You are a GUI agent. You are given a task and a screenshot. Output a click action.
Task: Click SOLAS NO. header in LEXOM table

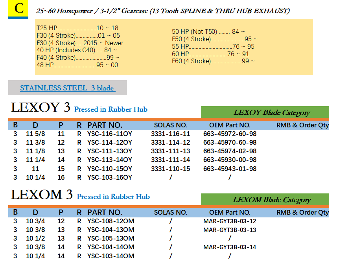pos(170,212)
